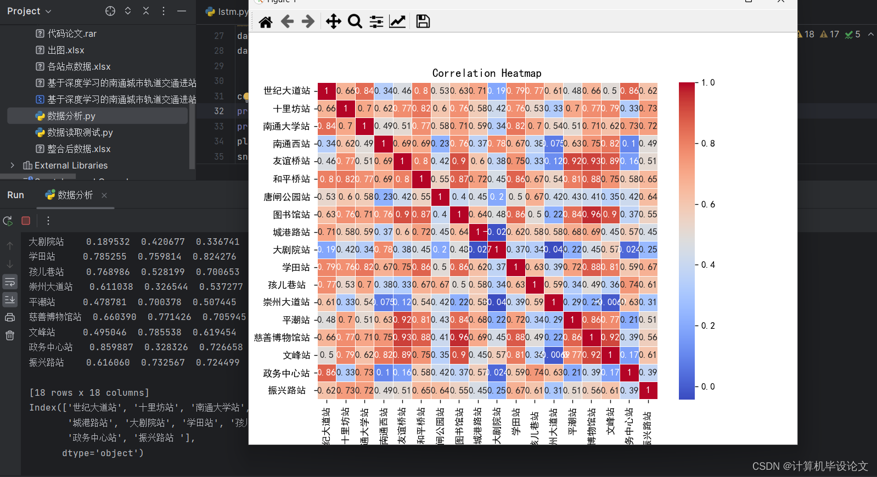Click [18 rows x 18 columns] text
This screenshot has width=877, height=477.
(89, 392)
